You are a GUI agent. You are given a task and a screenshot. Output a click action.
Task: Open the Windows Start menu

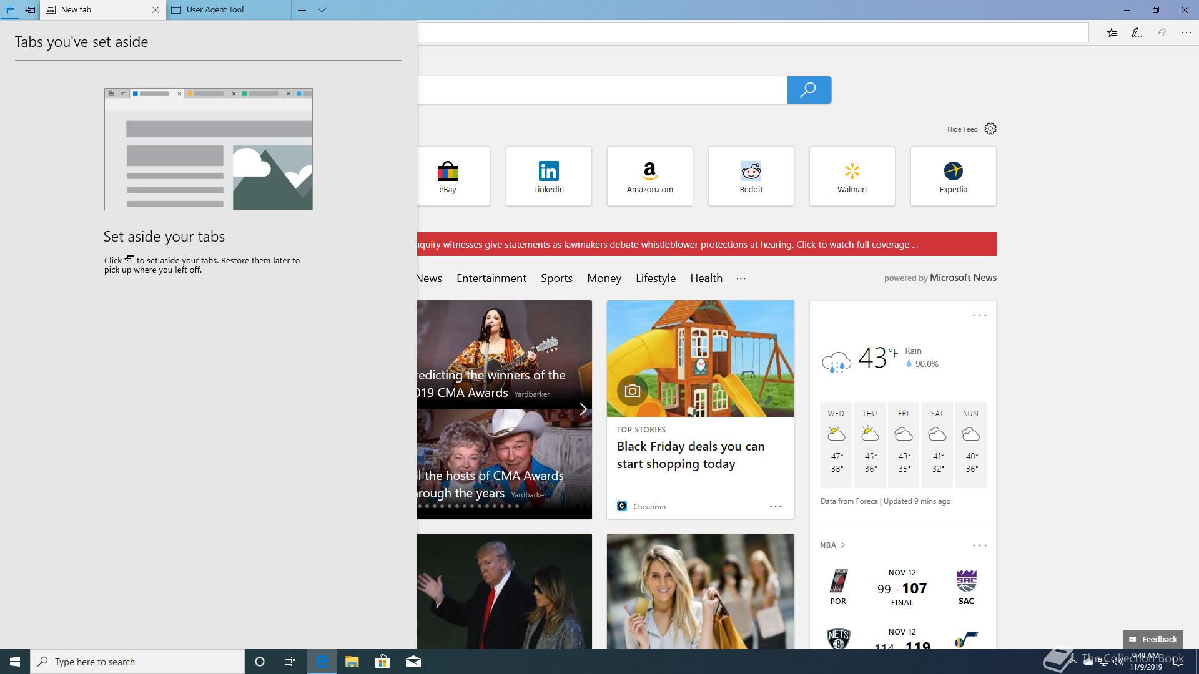pos(15,662)
